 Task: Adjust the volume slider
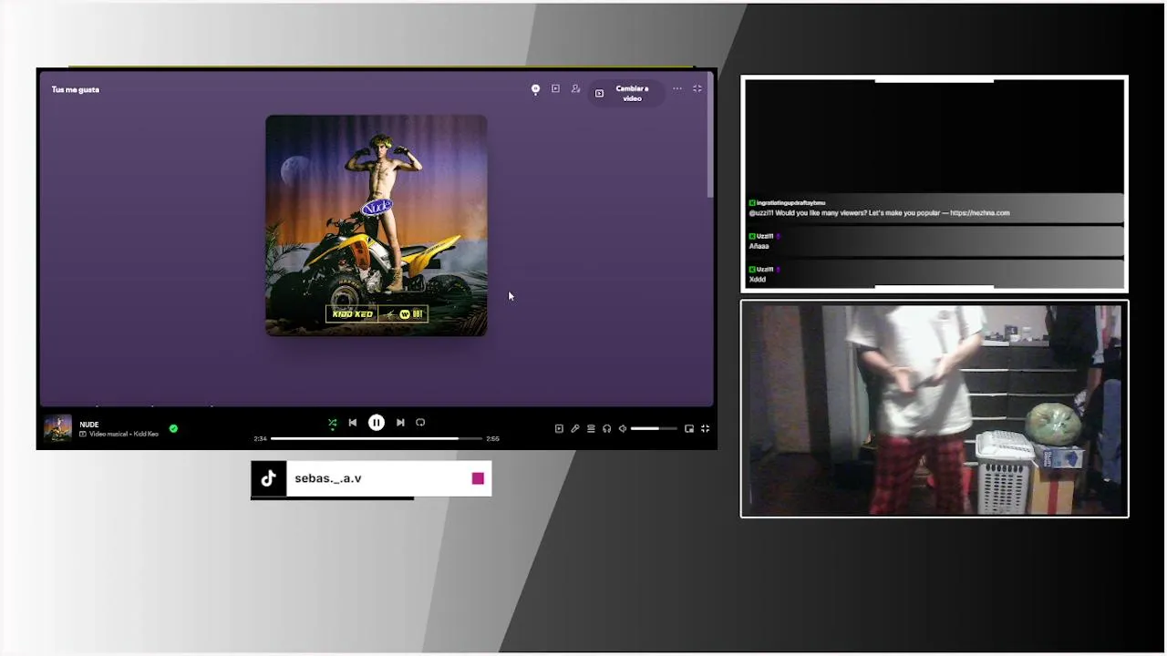pyautogui.click(x=654, y=428)
